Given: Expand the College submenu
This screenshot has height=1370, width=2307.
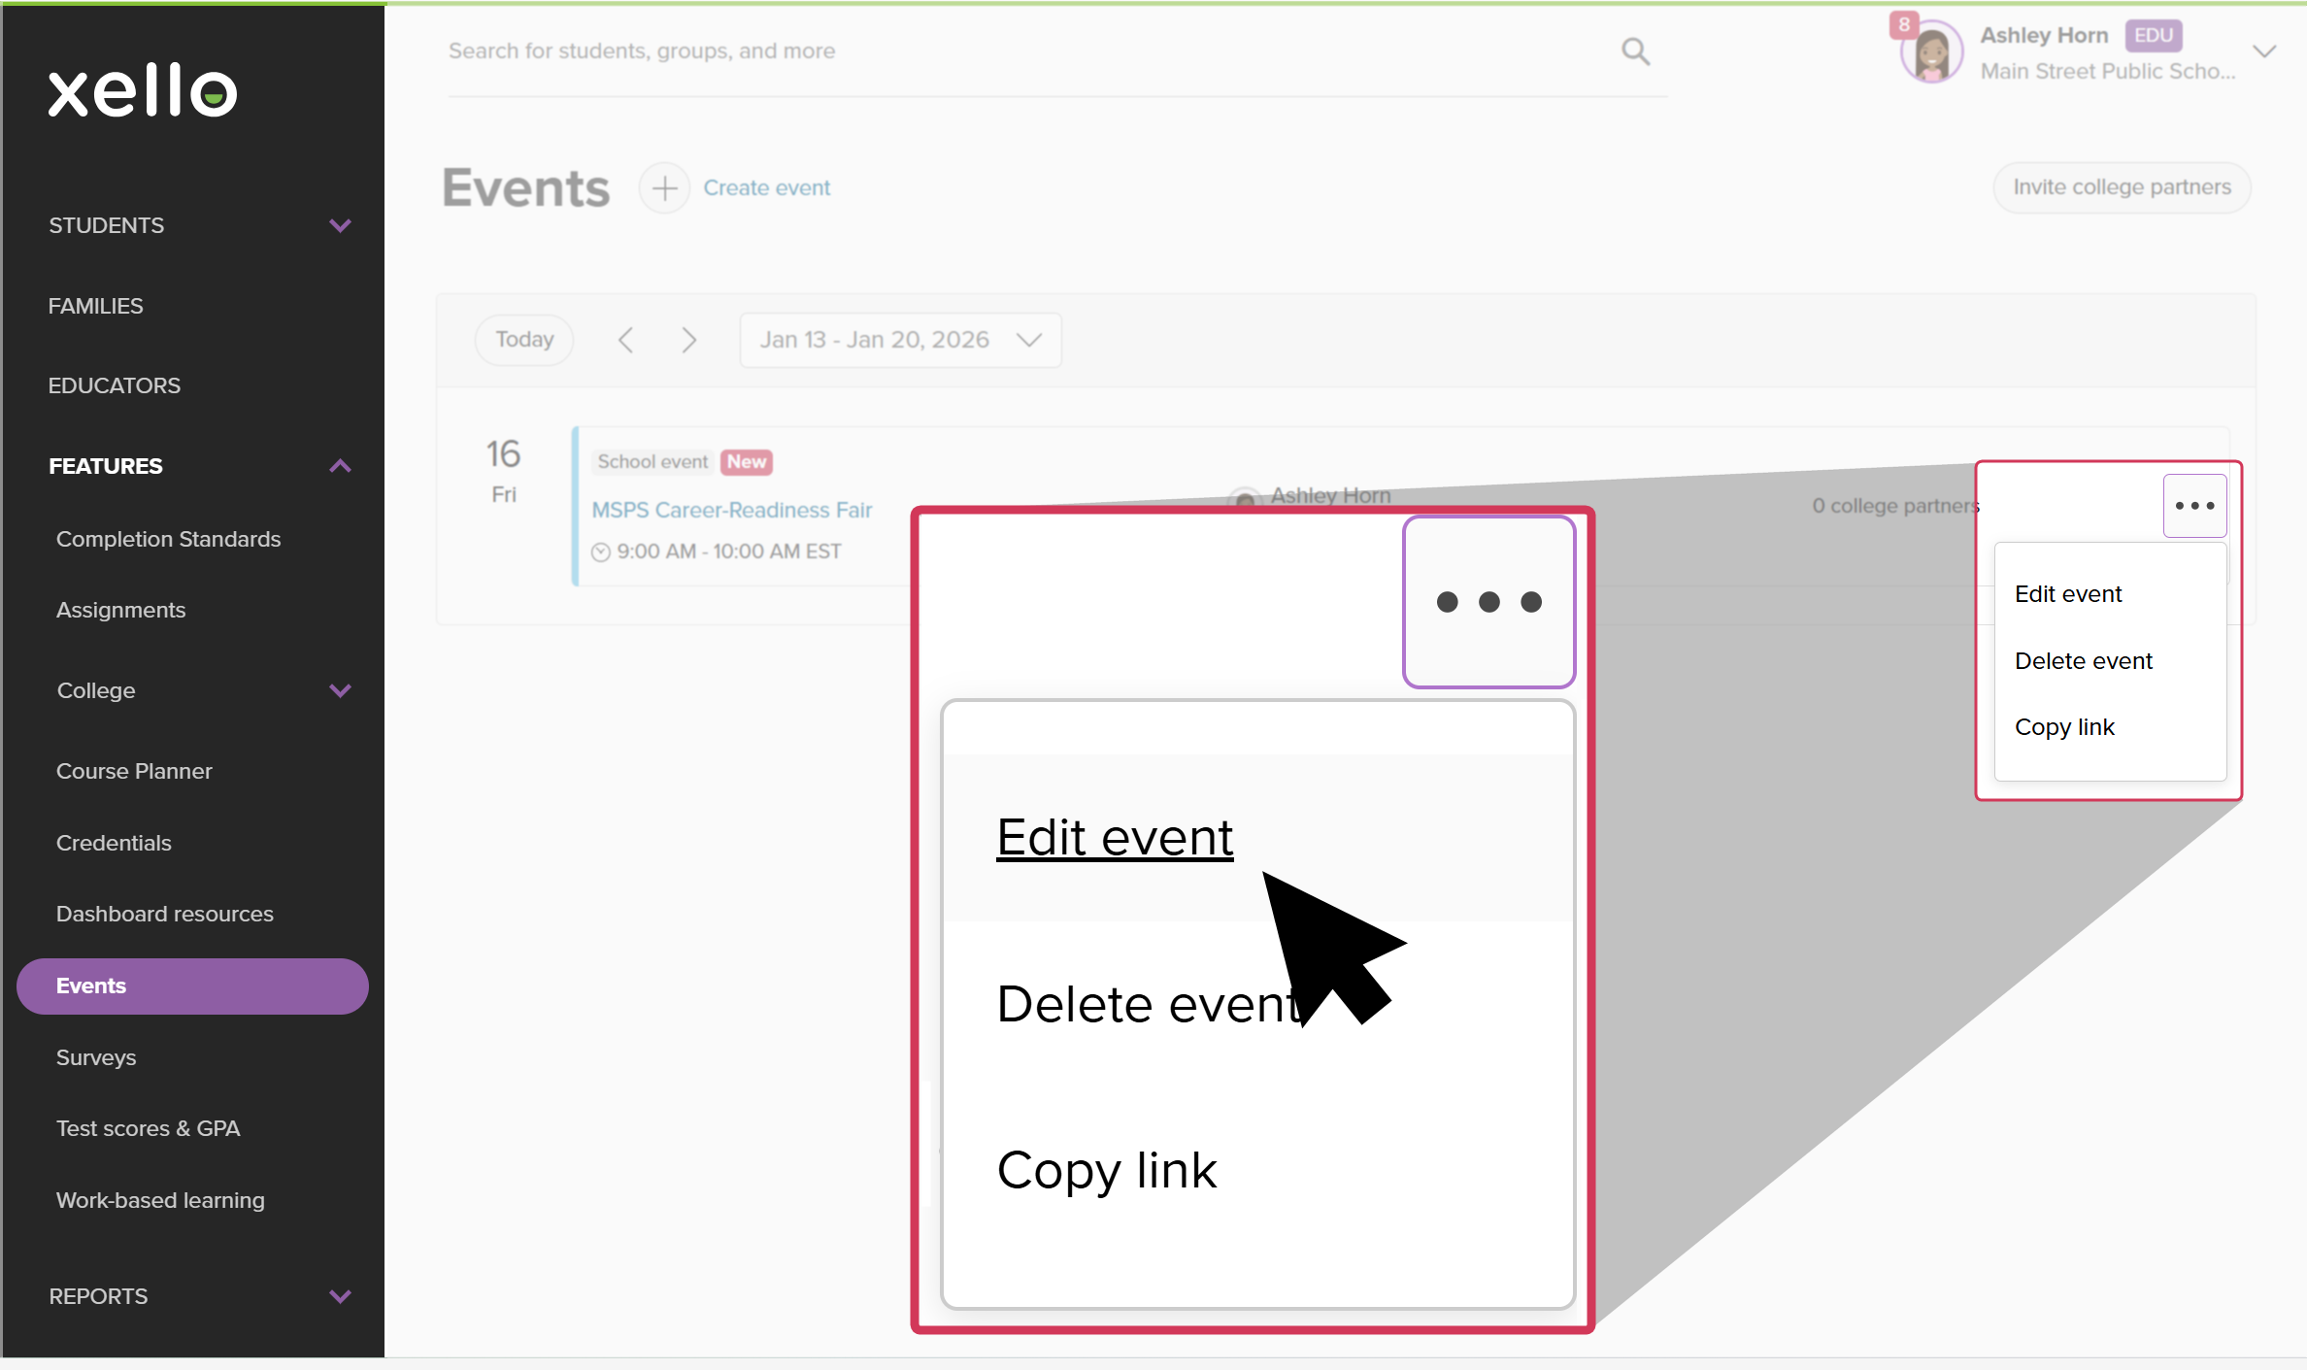Looking at the screenshot, I should 340,690.
